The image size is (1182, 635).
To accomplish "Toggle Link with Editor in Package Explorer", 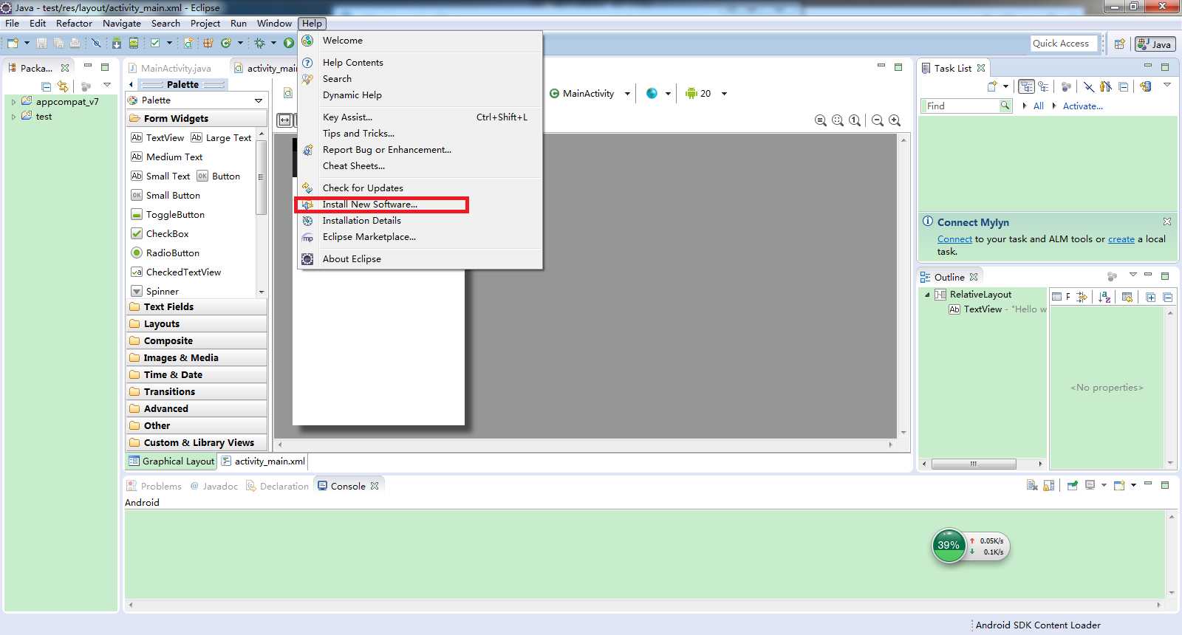I will [63, 86].
